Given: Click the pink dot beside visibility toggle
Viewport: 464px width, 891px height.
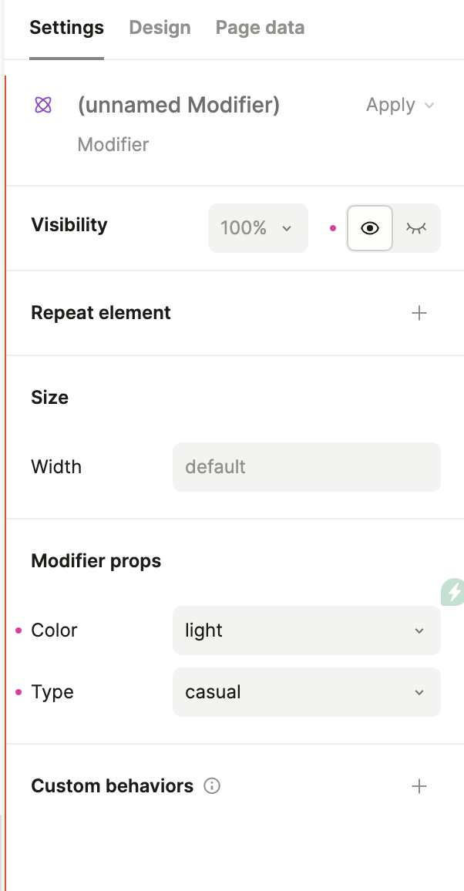Looking at the screenshot, I should coord(333,228).
